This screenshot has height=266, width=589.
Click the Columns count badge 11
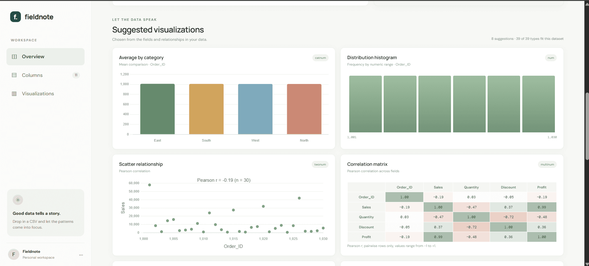tap(76, 75)
